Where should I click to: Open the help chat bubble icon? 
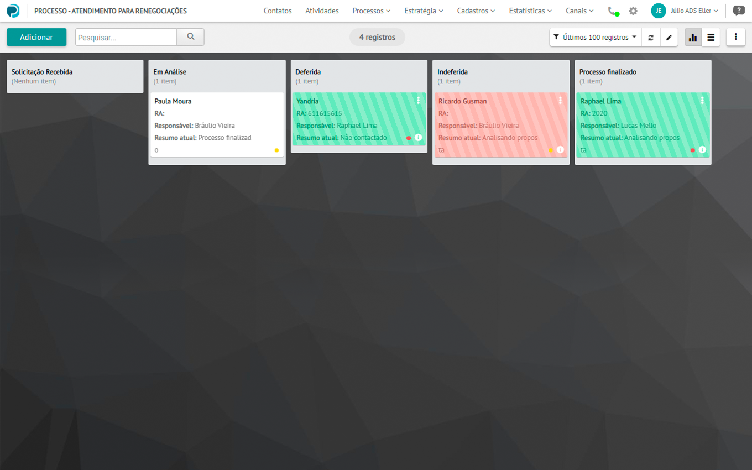[738, 11]
